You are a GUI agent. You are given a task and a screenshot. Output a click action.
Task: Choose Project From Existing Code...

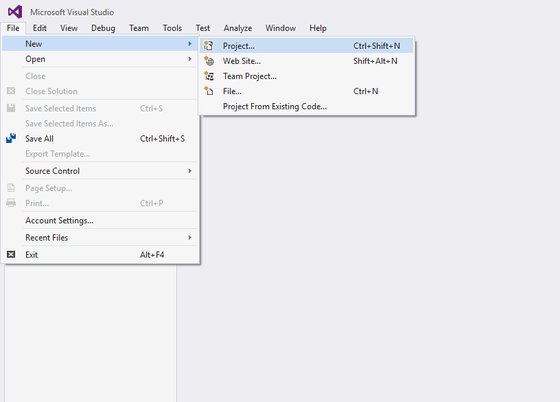coord(307,107)
